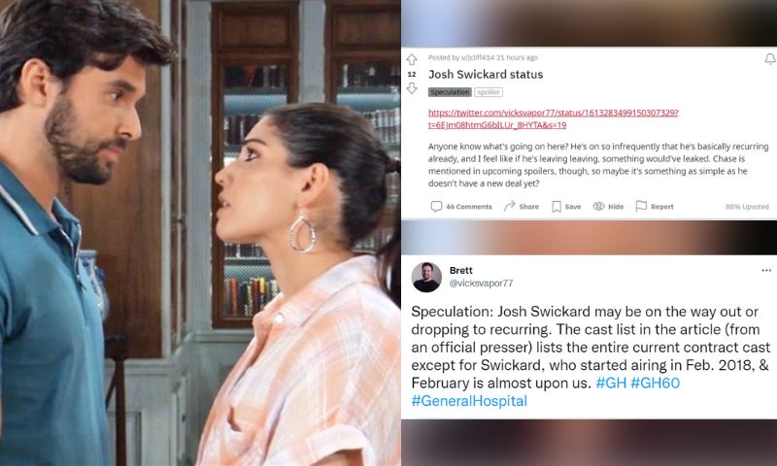Click the Brett display name
Screen dimensions: 777x466
(x=460, y=271)
